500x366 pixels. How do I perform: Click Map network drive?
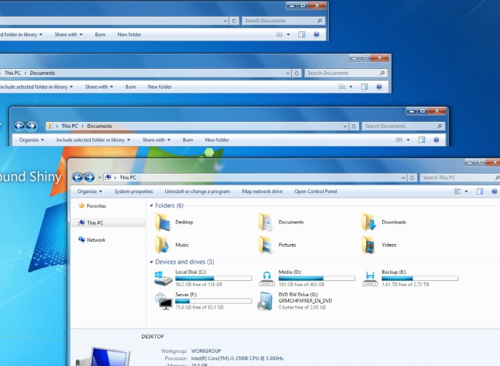262,191
